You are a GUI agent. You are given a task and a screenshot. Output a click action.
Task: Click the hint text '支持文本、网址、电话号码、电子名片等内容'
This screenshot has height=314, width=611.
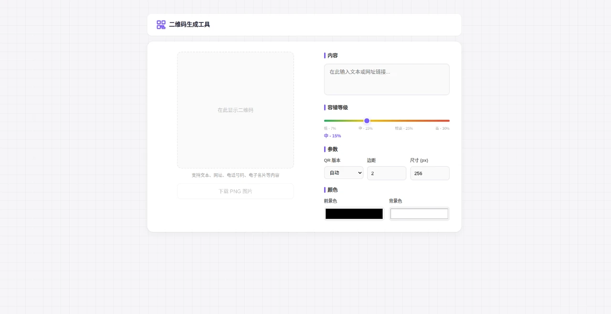click(x=235, y=175)
